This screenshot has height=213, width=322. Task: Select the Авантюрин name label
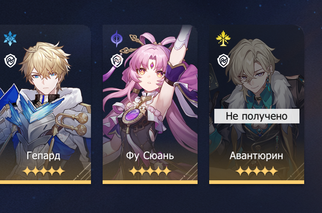coord(256,156)
